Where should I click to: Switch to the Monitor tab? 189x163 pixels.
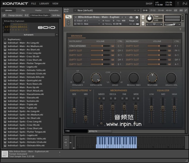click(38, 10)
